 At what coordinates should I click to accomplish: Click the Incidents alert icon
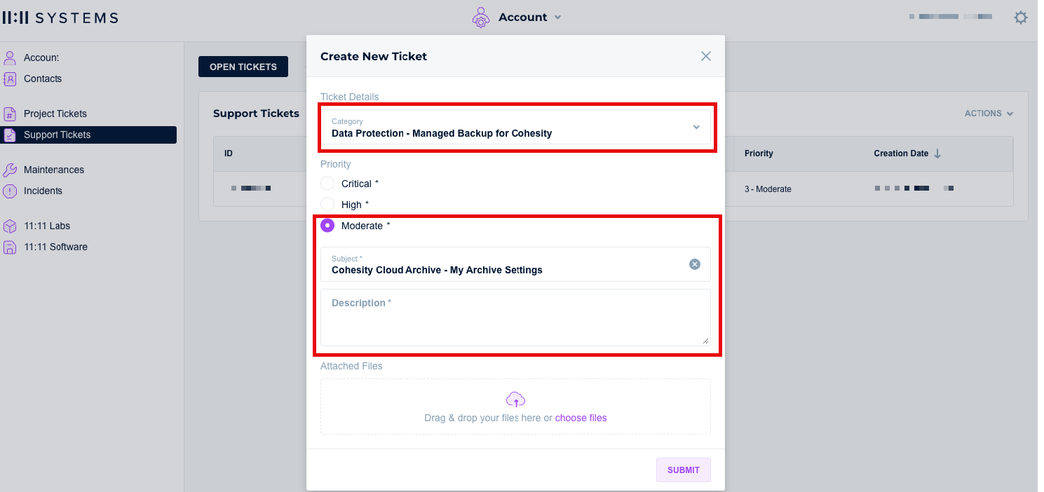point(10,191)
